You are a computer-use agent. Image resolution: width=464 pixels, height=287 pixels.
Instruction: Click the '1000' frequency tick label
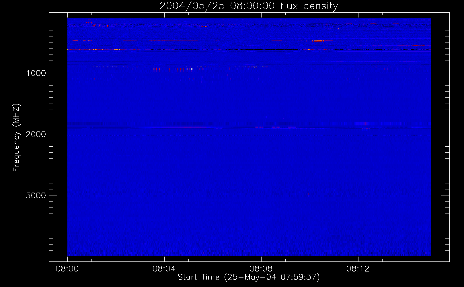click(36, 73)
